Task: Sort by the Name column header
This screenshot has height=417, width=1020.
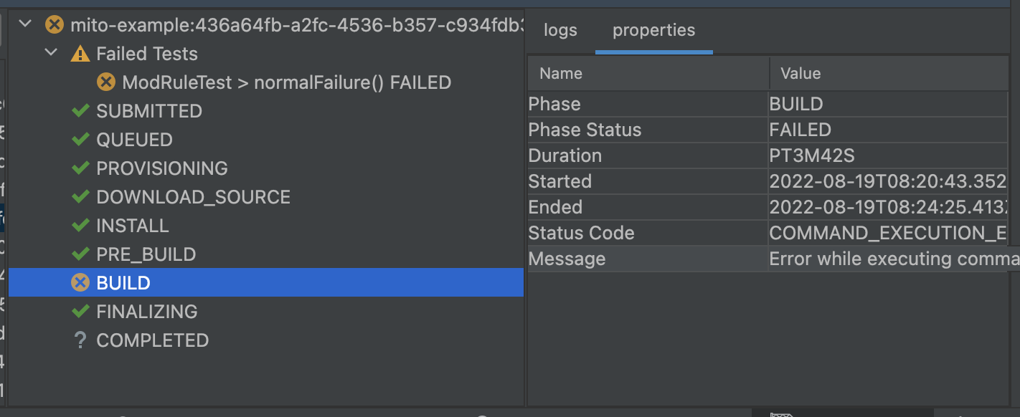Action: (648, 73)
